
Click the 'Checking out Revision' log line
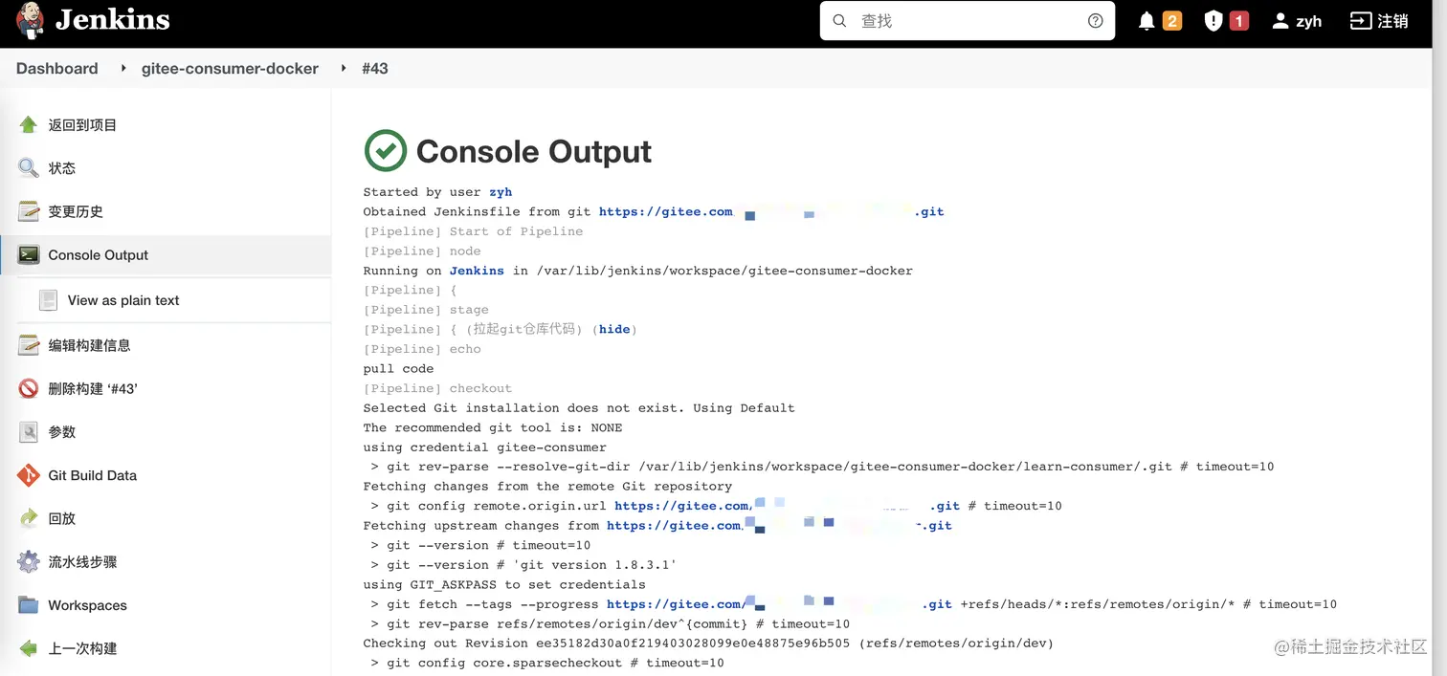tap(708, 643)
